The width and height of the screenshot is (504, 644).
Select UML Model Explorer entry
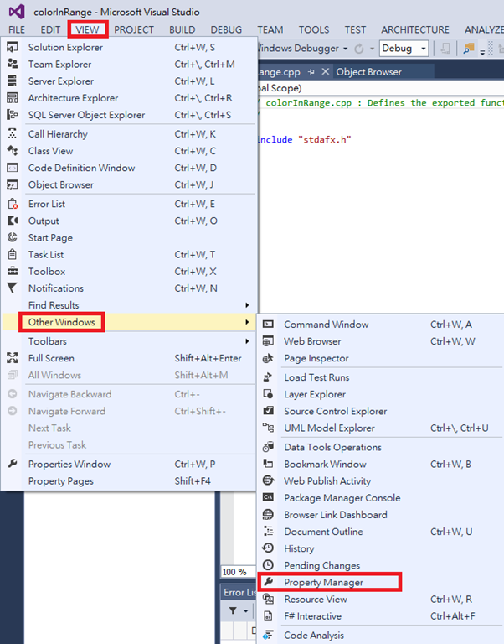(x=380, y=428)
